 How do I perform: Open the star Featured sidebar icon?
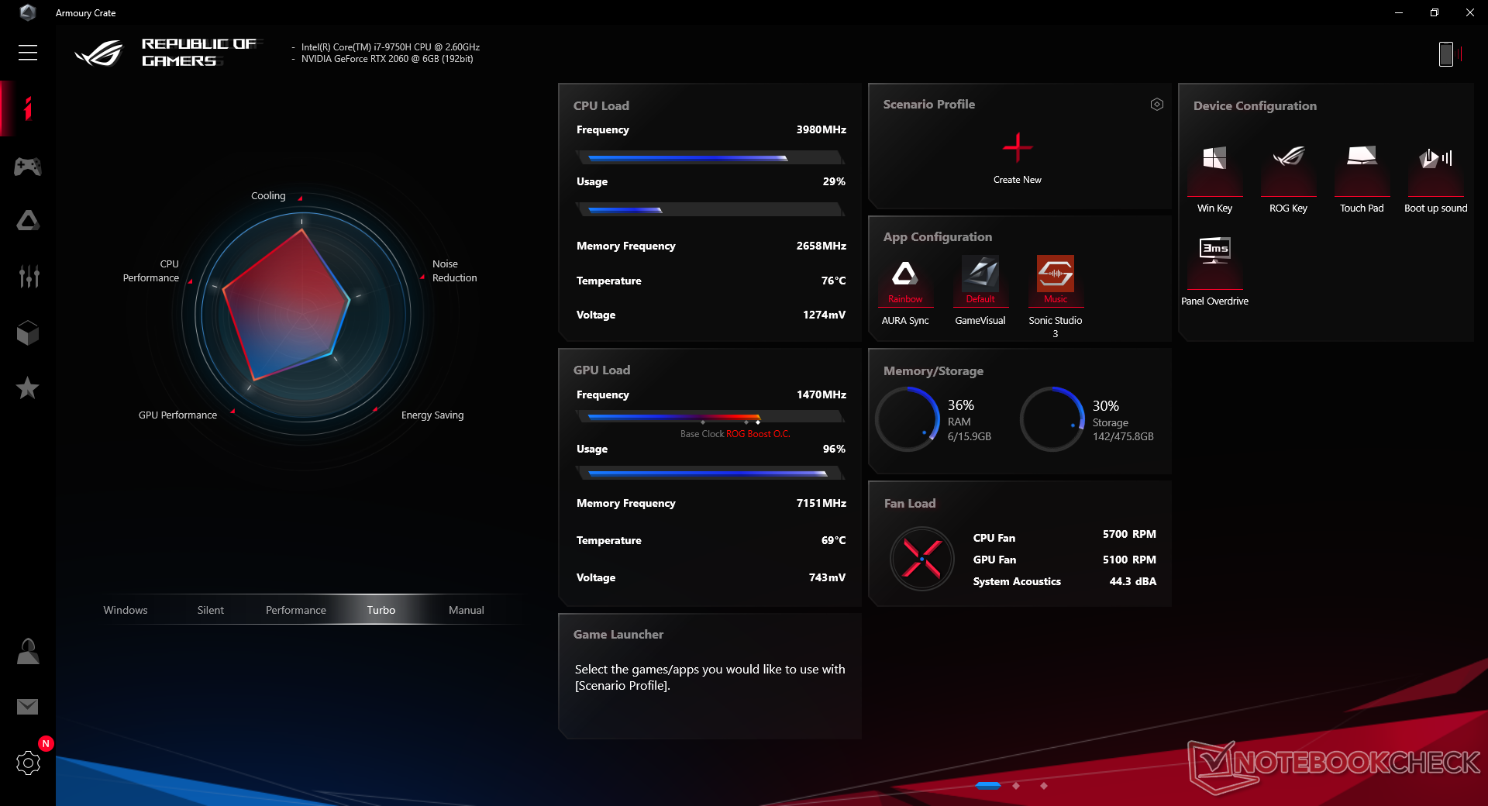coord(28,387)
